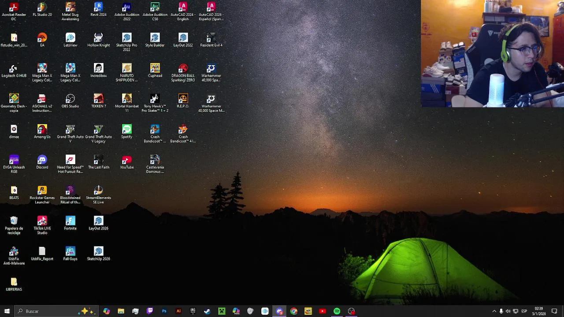Launch Illustrator from the taskbar

tap(178, 311)
